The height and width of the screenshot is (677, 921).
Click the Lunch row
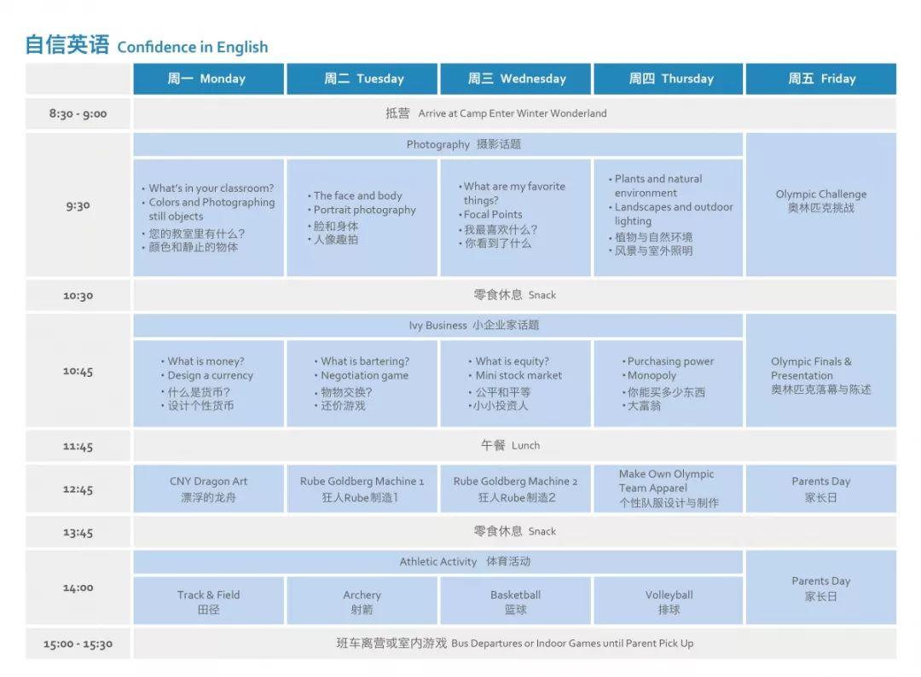(x=514, y=446)
